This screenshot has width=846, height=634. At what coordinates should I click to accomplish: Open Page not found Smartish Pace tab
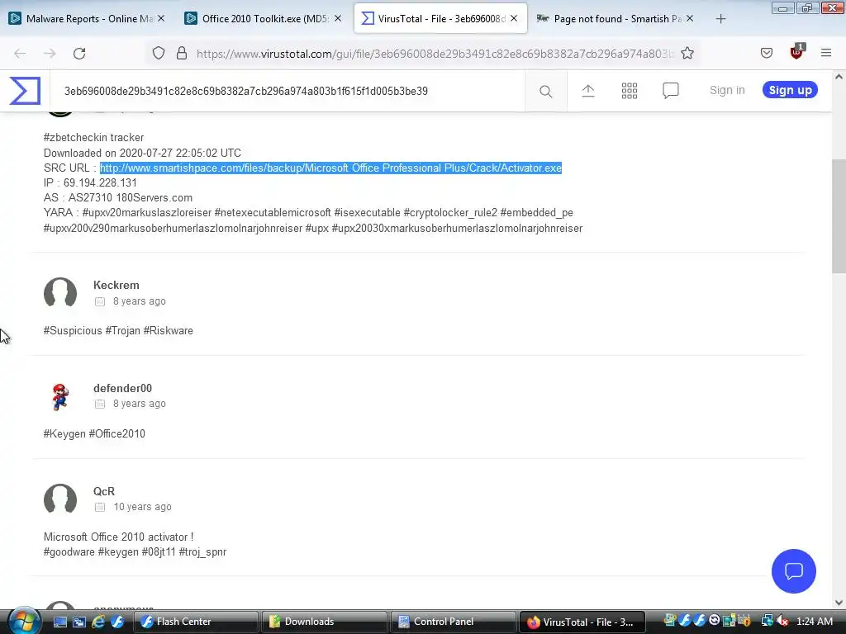616,19
